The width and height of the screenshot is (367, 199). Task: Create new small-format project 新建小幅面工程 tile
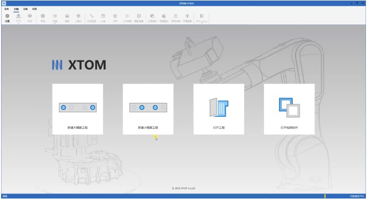pyautogui.click(x=148, y=109)
